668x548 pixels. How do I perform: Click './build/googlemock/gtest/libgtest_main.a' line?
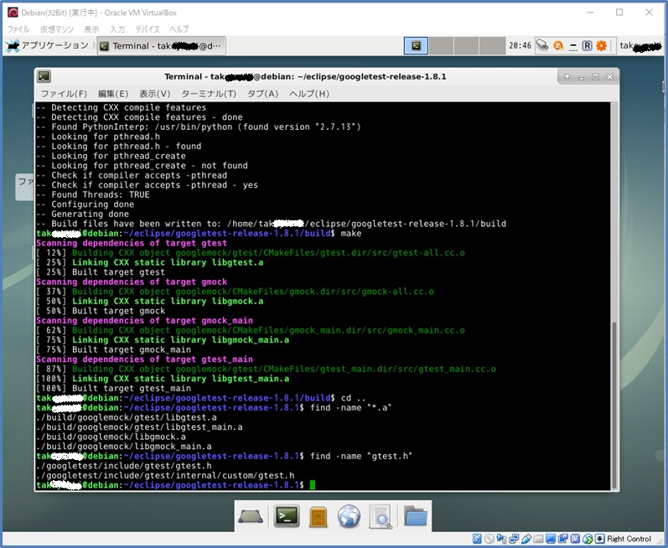click(x=139, y=427)
